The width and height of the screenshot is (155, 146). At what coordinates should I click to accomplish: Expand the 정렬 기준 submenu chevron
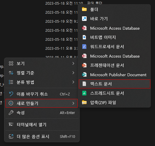(73, 73)
